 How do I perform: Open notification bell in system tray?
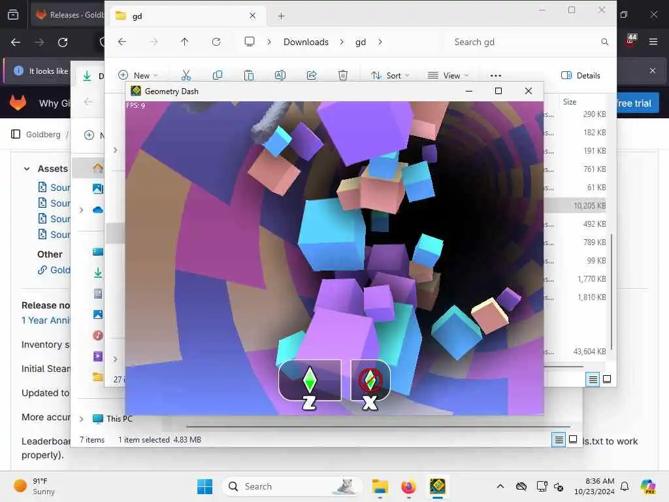pyautogui.click(x=625, y=486)
